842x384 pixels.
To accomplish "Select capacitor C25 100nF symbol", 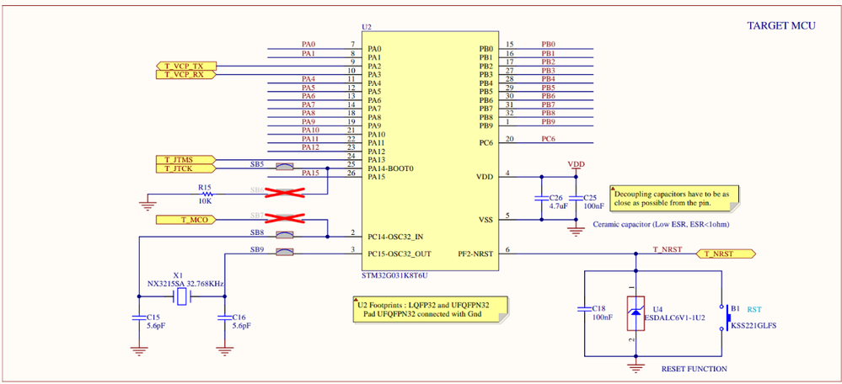I will pos(576,198).
